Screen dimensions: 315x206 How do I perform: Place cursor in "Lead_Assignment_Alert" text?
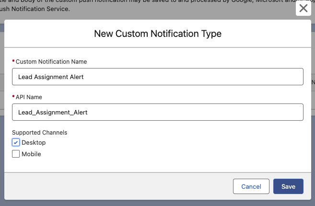[53, 112]
